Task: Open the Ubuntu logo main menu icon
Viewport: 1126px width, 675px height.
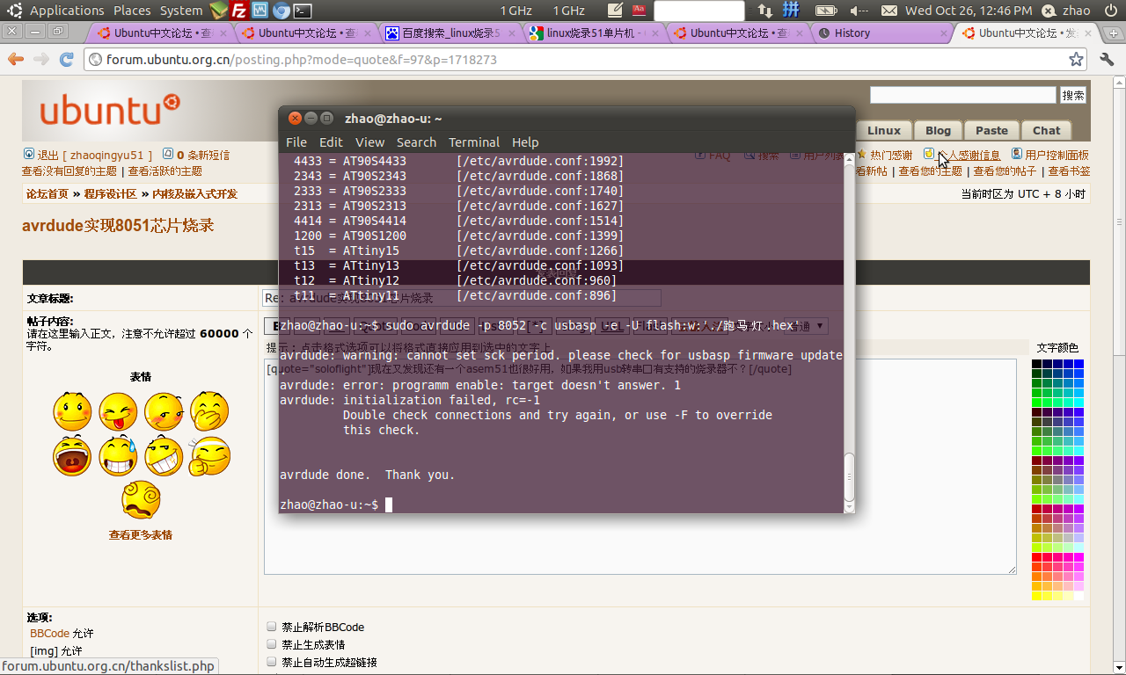Action: coord(14,11)
